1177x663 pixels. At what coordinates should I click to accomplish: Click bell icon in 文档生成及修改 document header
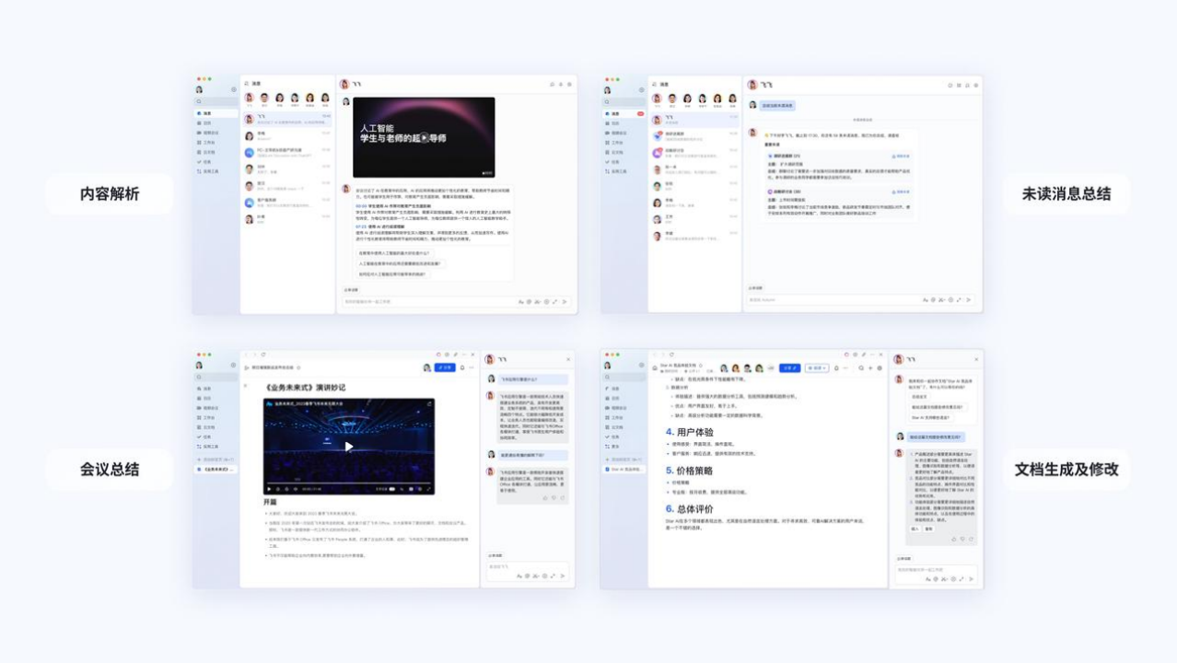(x=836, y=367)
